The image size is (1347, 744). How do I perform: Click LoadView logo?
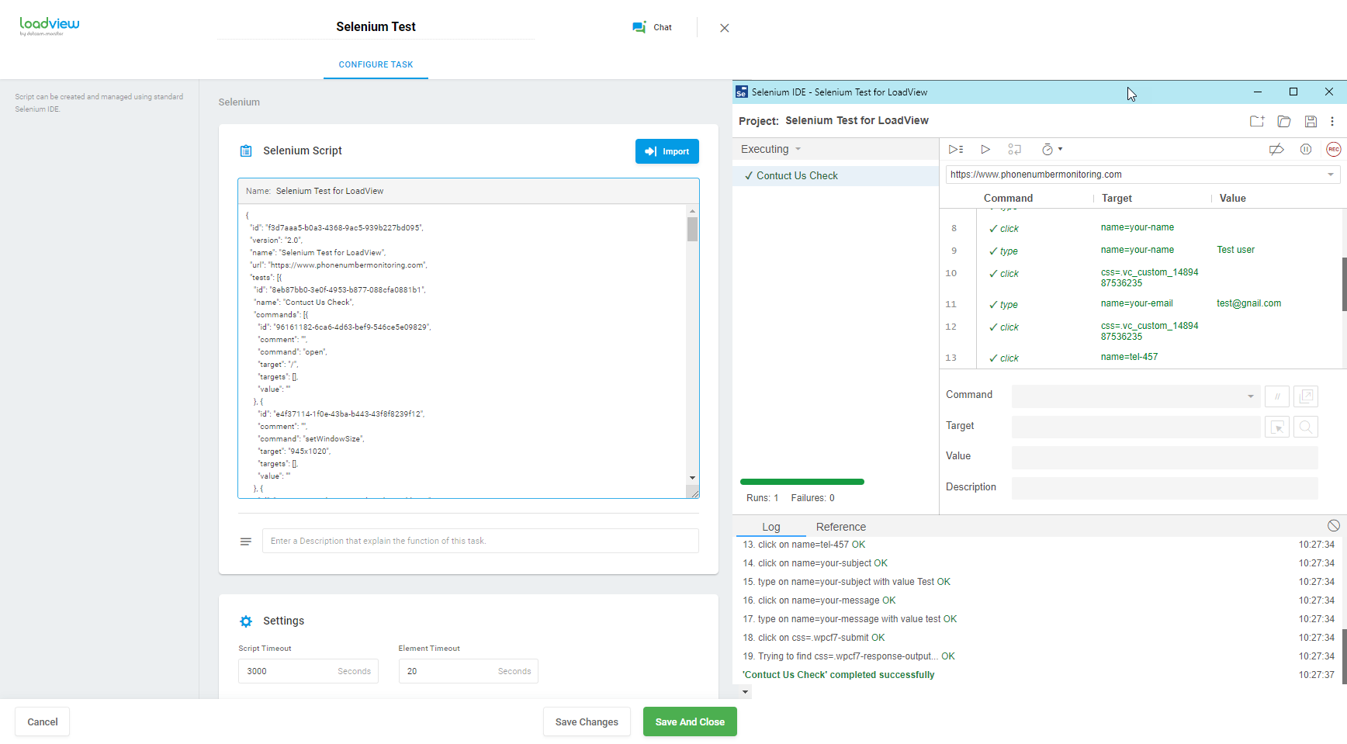coord(49,26)
